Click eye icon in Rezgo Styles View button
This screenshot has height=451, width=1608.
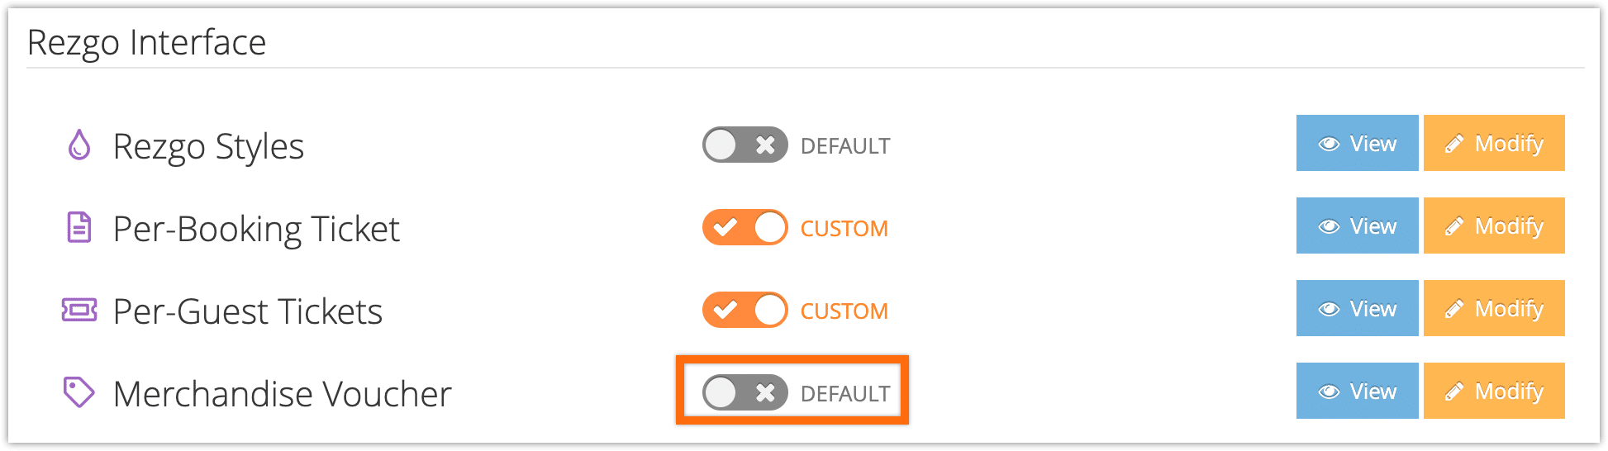(1329, 144)
